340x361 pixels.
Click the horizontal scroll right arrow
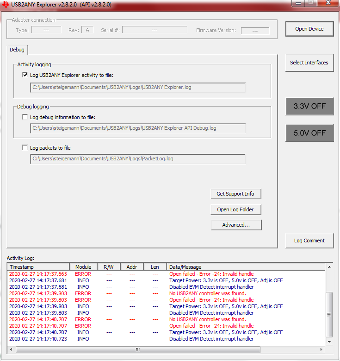pyautogui.click(x=321, y=349)
